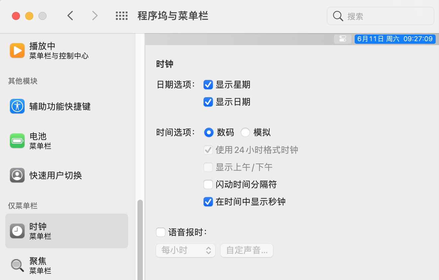The width and height of the screenshot is (439, 280).
Task: Select the 辅助功能快捷键 accessibility icon
Action: click(17, 106)
